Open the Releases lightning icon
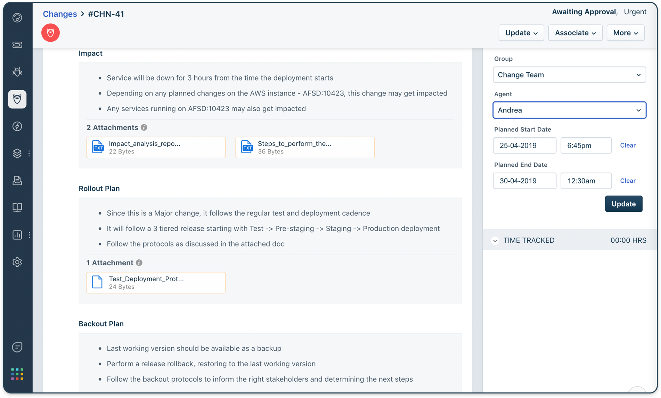Screen dimensions: 661x398 pyautogui.click(x=17, y=126)
